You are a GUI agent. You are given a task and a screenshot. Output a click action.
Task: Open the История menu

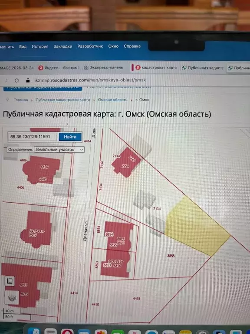coord(40,47)
